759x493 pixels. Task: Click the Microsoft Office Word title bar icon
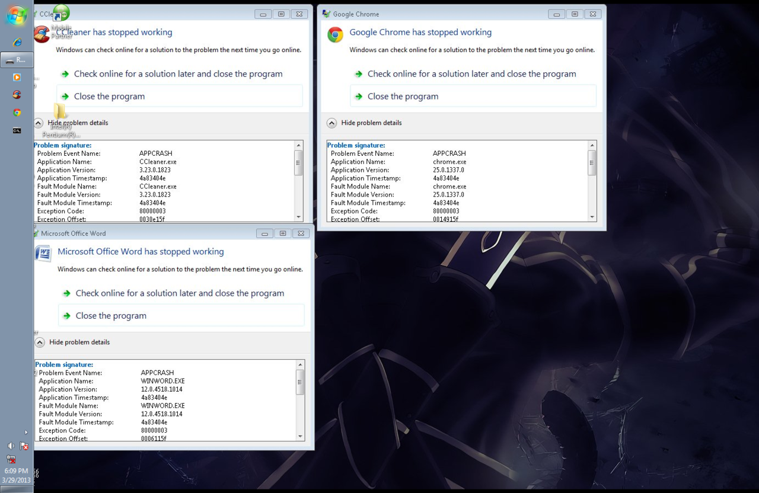tap(36, 233)
